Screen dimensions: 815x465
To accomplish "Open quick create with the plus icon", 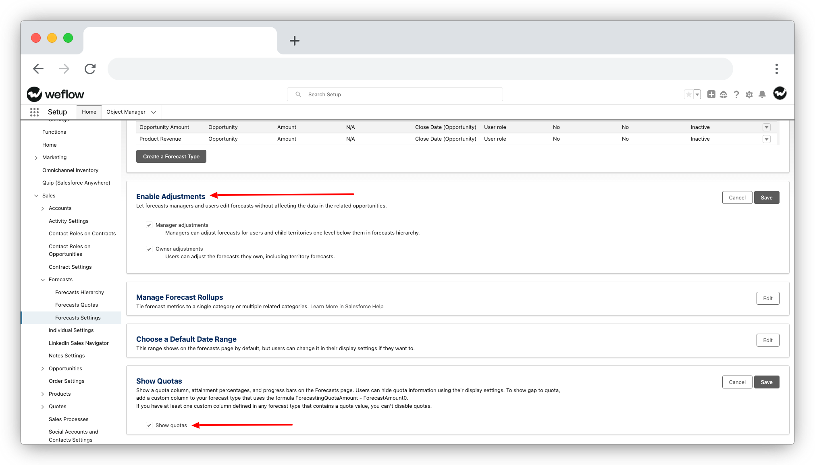I will pos(711,94).
